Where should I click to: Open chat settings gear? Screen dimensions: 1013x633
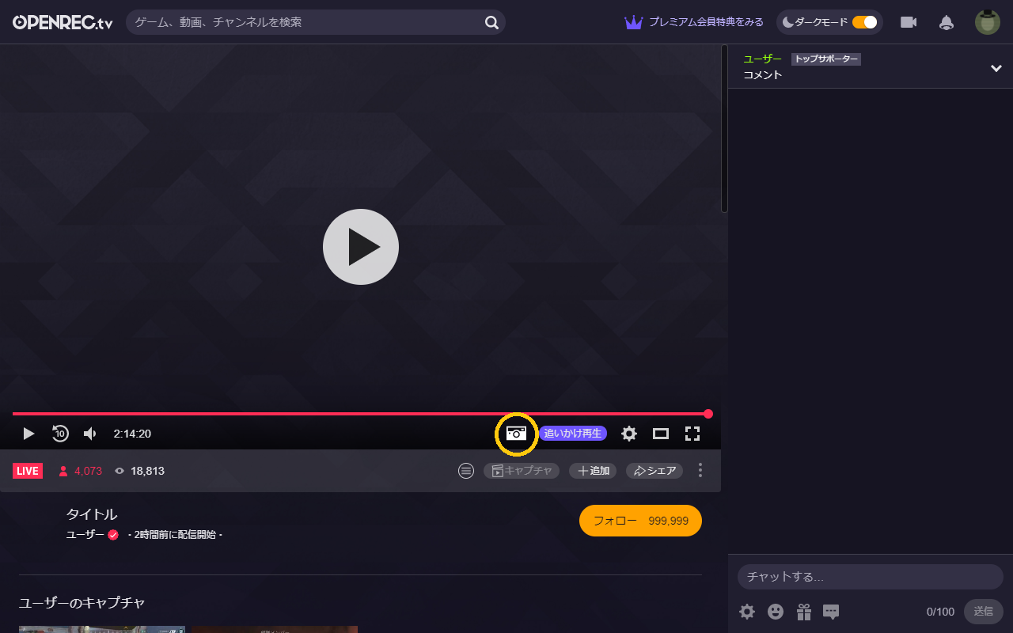[747, 612]
